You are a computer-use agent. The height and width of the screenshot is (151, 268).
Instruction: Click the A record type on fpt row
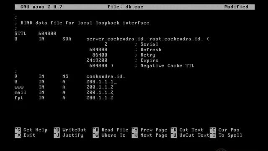pyautogui.click(x=64, y=98)
